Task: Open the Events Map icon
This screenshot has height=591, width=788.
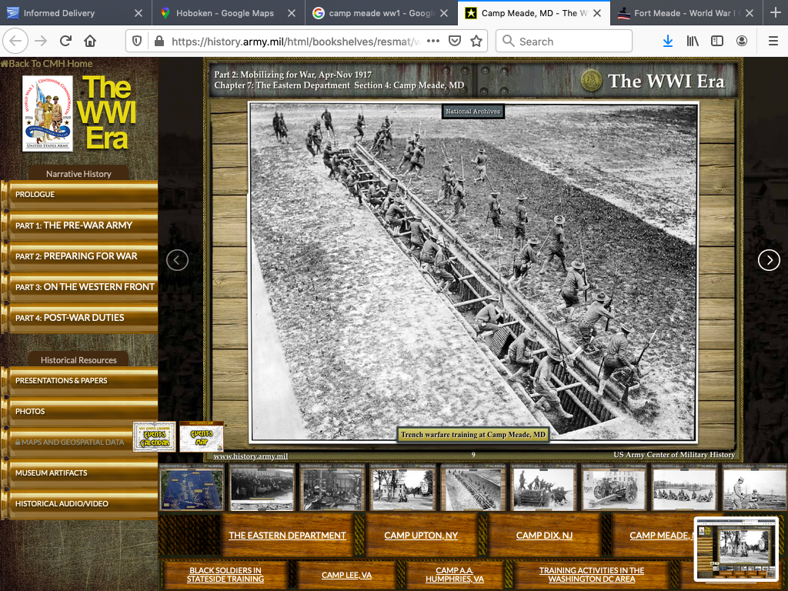Action: click(202, 437)
